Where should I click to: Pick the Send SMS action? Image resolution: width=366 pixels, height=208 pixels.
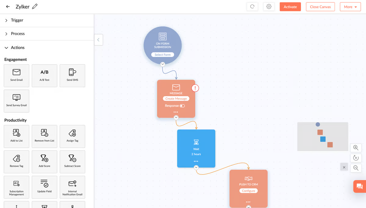[x=72, y=76]
